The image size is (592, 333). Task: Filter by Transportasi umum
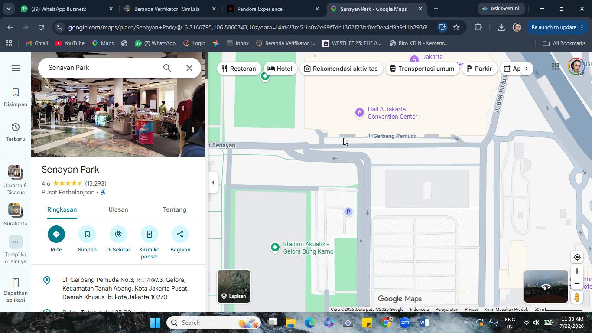pos(422,69)
